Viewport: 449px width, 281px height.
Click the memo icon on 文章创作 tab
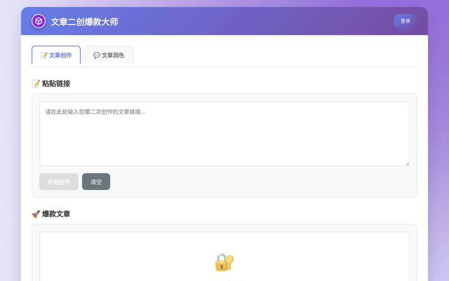click(x=44, y=55)
